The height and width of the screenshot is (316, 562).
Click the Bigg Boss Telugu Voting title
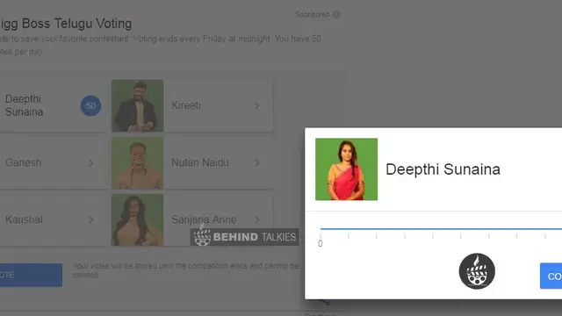(x=66, y=24)
